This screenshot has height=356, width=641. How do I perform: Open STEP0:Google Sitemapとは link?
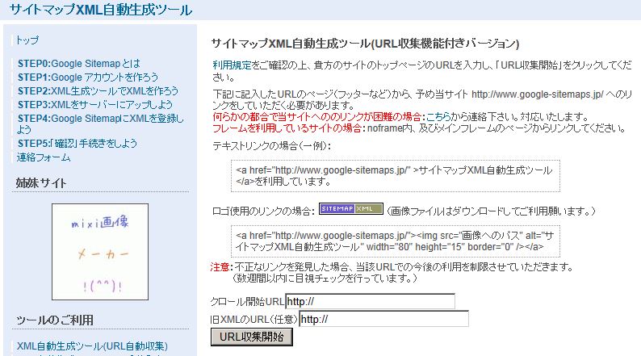point(78,63)
